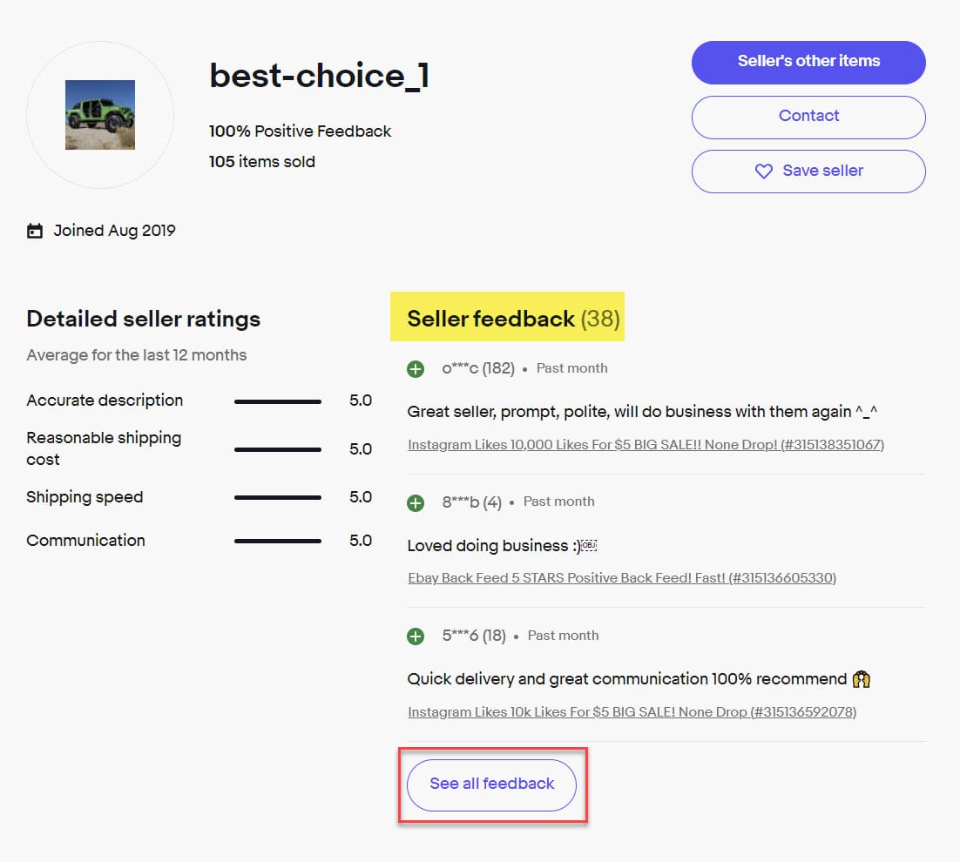
Task: Click green plus icon for 8***b feedback
Action: tap(416, 502)
